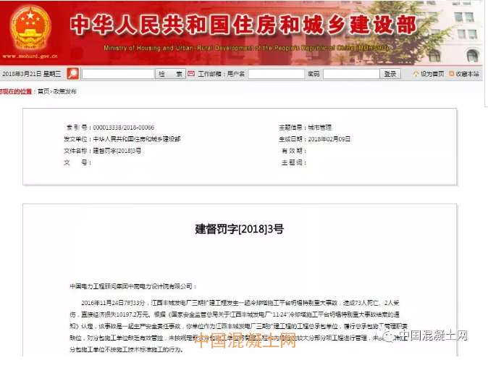Viewport: 488px width, 371px height.
Task: Go to 首页 in the breadcrumb
Action: tap(43, 92)
